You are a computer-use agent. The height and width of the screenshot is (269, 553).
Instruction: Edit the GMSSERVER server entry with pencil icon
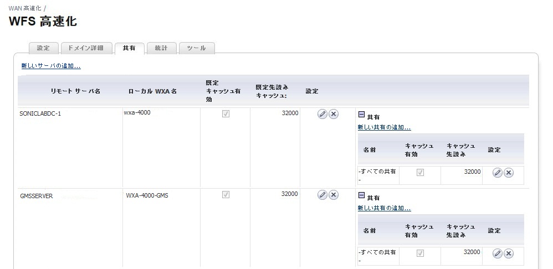click(x=322, y=195)
